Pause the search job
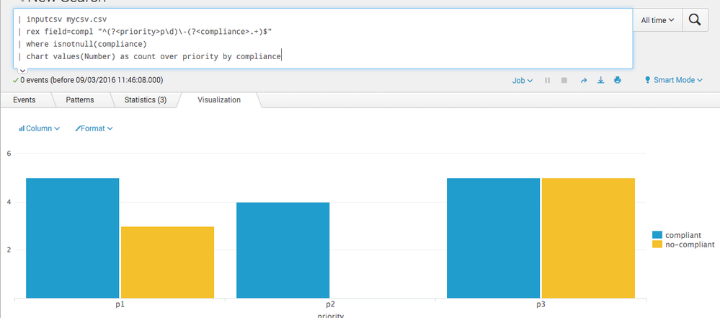720x318 pixels. point(548,81)
